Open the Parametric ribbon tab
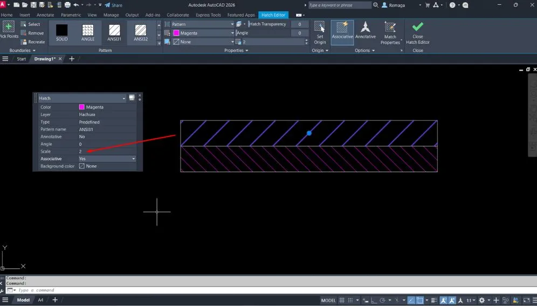Screen dimensions: 537x306 71,15
